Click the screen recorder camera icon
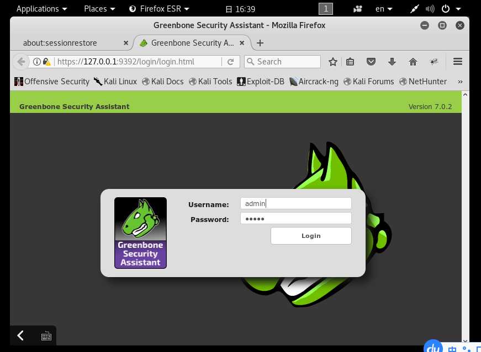Image resolution: width=481 pixels, height=352 pixels. click(x=358, y=9)
